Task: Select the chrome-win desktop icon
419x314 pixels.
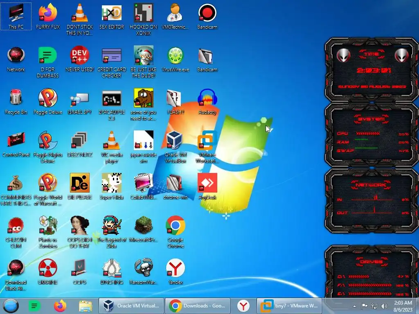Action: [175, 186]
